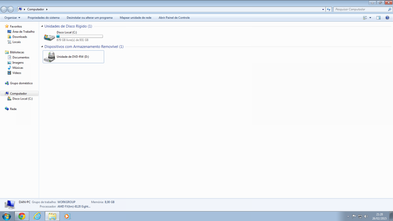
Task: Choose Desinstalar ou alterar um programa
Action: [x=89, y=18]
